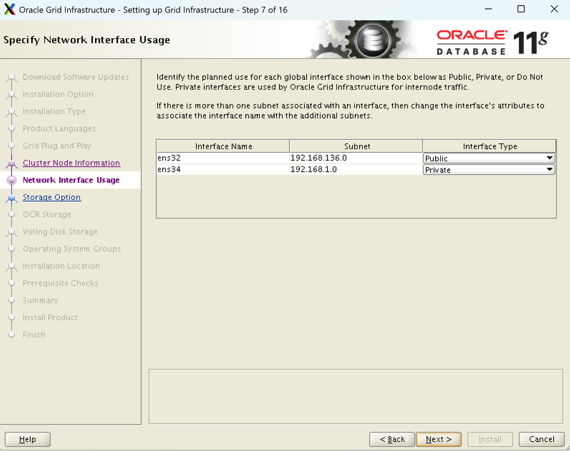
Task: Click the Install Product step label
Action: click(50, 317)
